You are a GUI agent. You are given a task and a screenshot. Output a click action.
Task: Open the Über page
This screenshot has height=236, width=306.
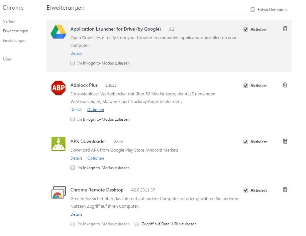(x=7, y=59)
